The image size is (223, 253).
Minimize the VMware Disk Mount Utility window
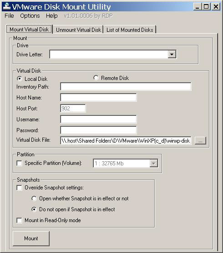tap(198, 7)
